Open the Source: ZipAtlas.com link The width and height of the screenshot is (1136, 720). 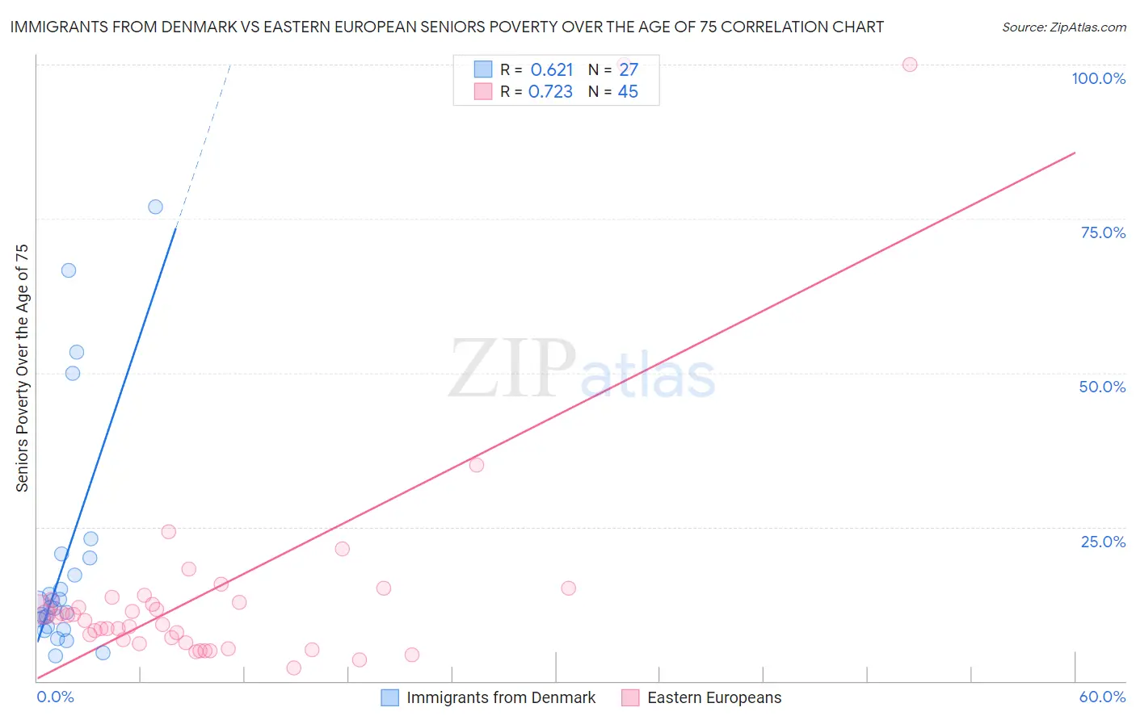(1064, 27)
